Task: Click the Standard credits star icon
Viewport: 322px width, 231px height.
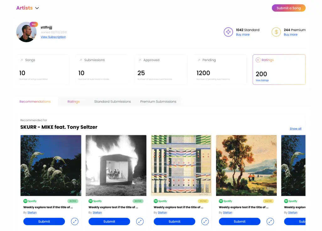Action: point(228,32)
